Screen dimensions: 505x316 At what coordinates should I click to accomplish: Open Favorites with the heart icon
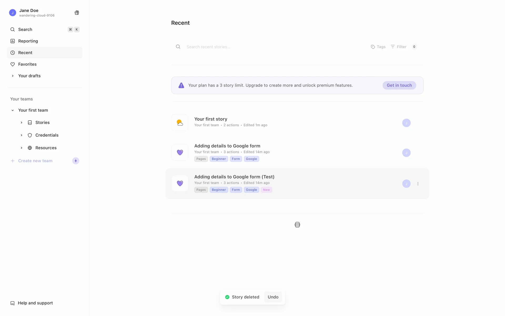coord(27,64)
